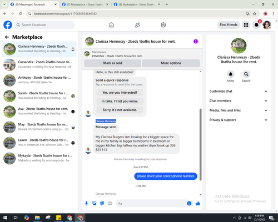
Task: Click the Find friends button
Action: (229, 25)
